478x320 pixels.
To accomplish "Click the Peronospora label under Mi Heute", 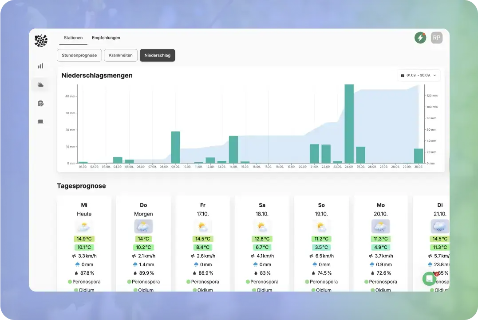I will tap(87, 282).
